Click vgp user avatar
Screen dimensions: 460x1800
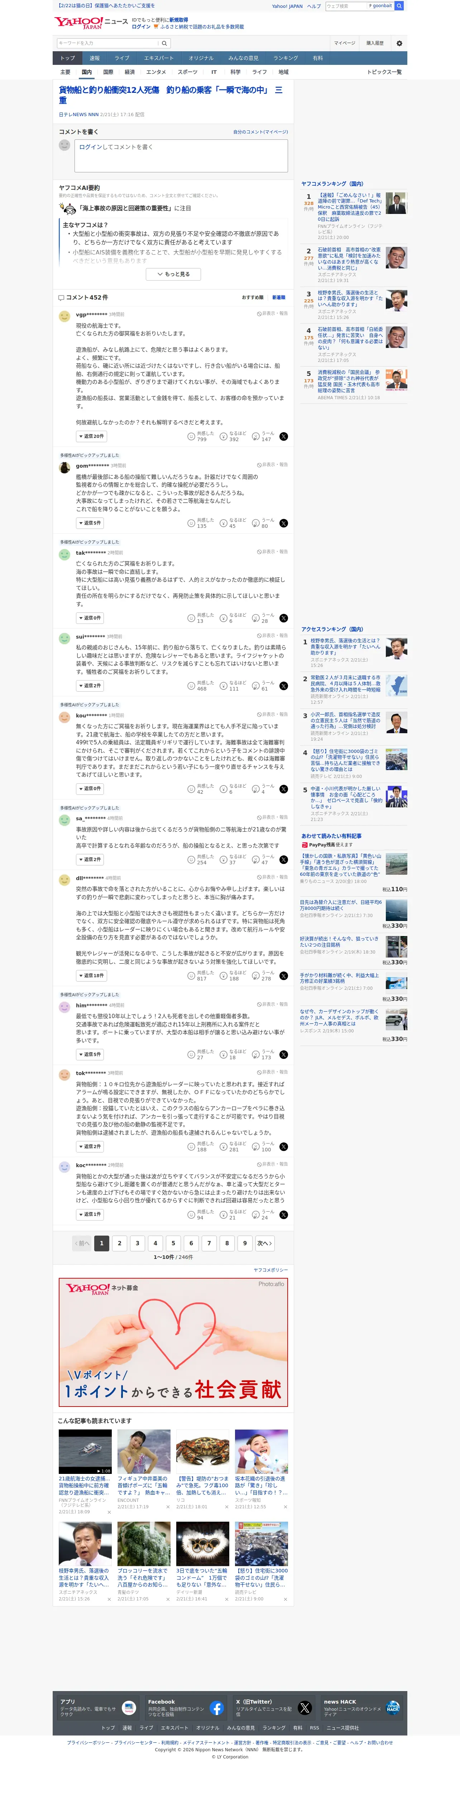(64, 316)
